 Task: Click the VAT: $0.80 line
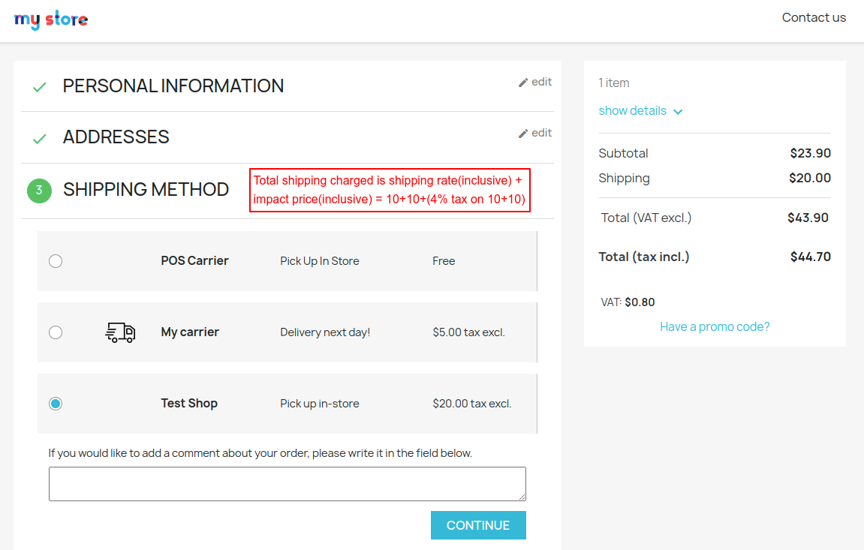628,302
